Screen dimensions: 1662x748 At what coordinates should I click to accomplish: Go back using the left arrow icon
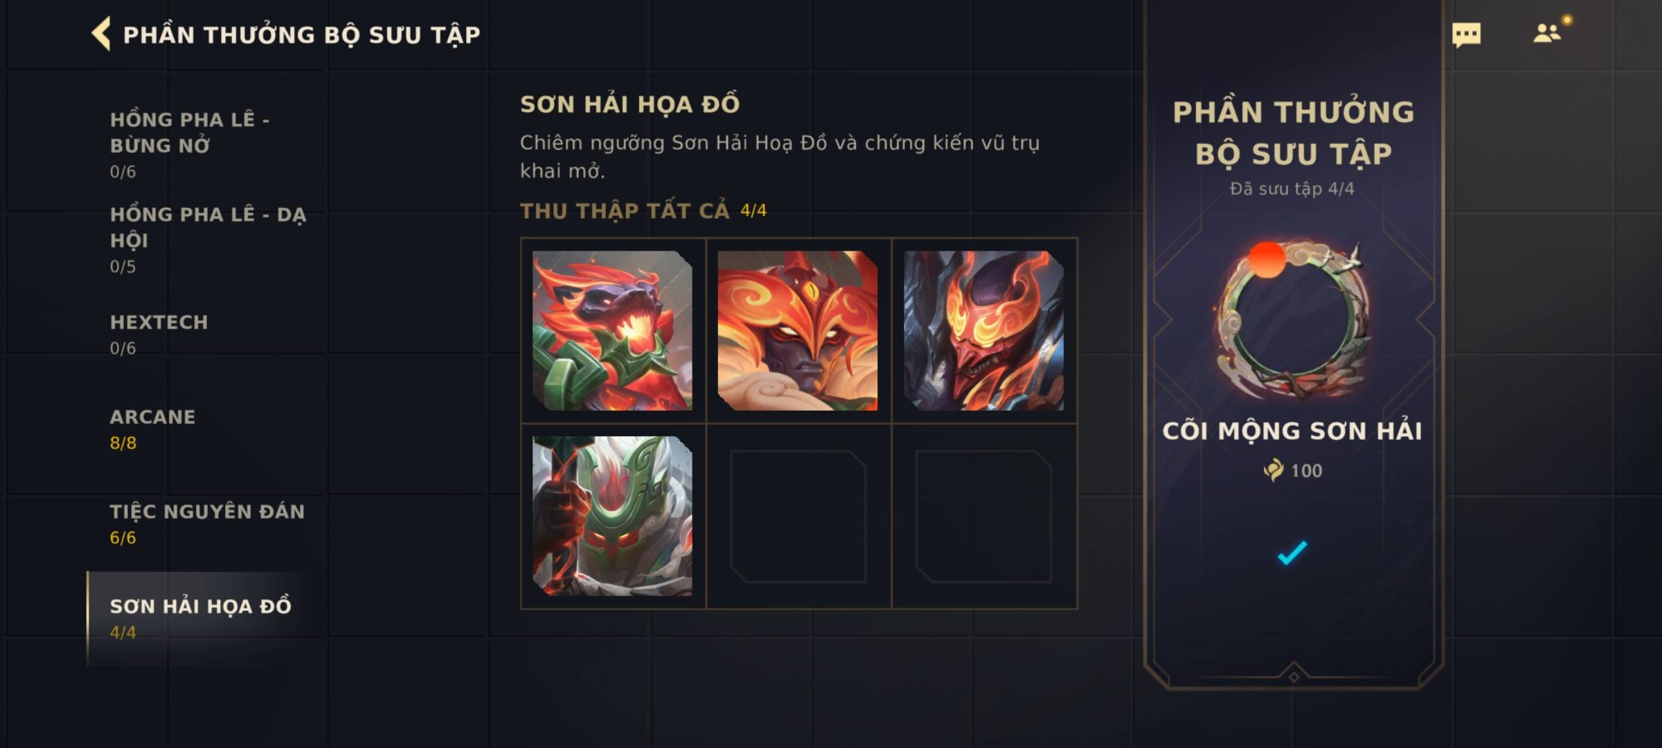tap(101, 34)
